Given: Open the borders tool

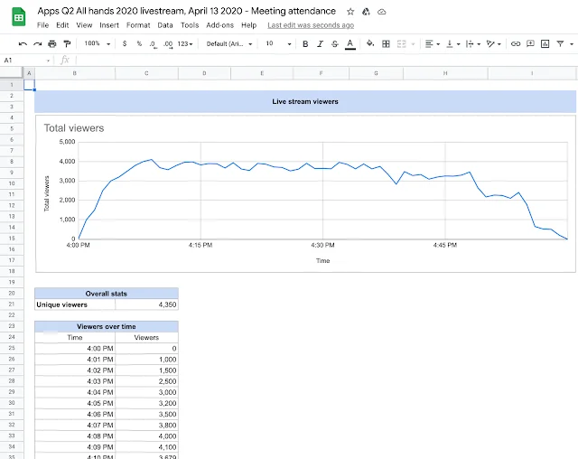Looking at the screenshot, I should (387, 43).
